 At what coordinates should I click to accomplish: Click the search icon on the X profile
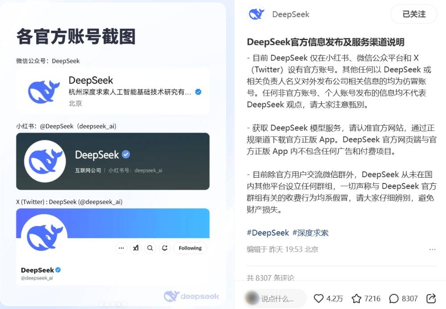click(x=150, y=248)
